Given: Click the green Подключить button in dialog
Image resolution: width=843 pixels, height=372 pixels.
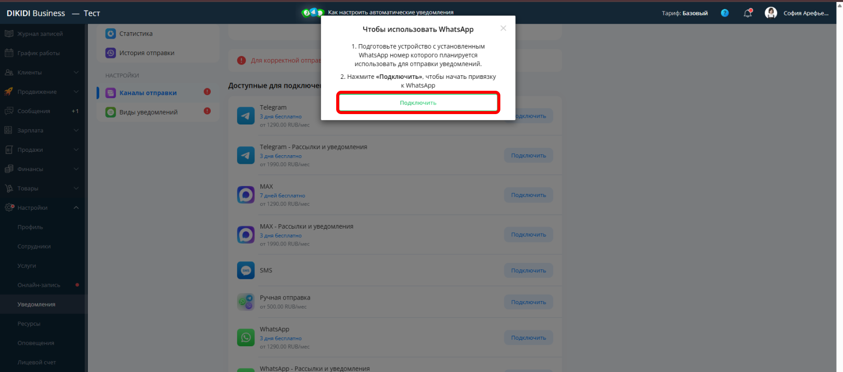Looking at the screenshot, I should pyautogui.click(x=418, y=103).
